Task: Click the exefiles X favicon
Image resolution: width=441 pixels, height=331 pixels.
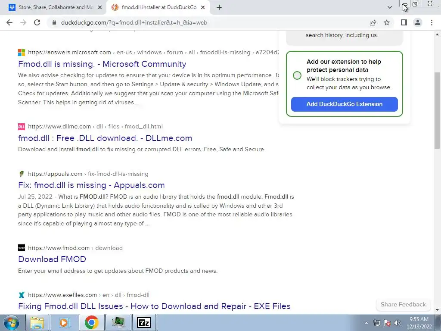Action: point(22,295)
